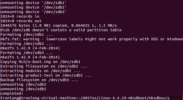Viewport: 183px width, 100px height.
Task: Click the 'Extracting product-test' line
Action: [x=46, y=75]
